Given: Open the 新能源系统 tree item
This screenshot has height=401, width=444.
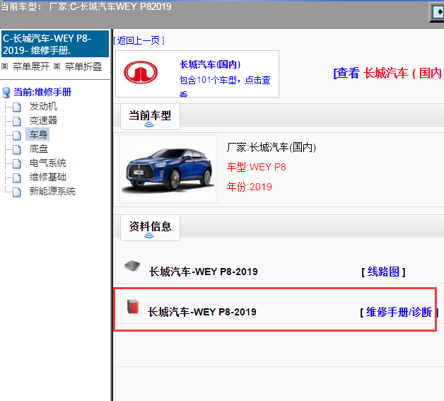Looking at the screenshot, I should click(52, 191).
